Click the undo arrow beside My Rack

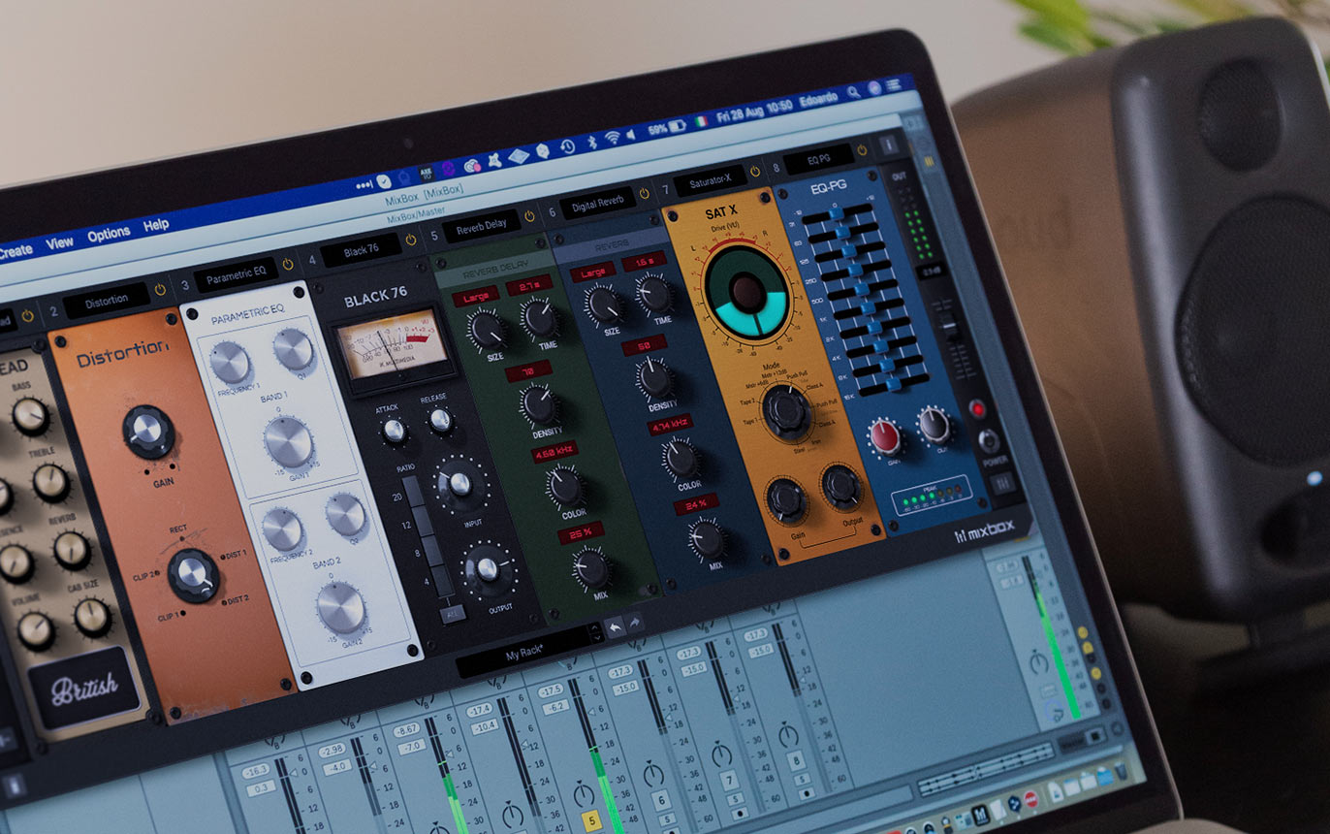pyautogui.click(x=615, y=628)
